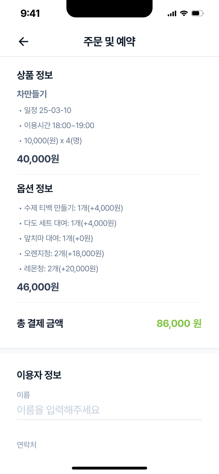Screen dimensions: 219x474
Task: Tap the 46,000원 options subtotal
Action: tap(38, 287)
